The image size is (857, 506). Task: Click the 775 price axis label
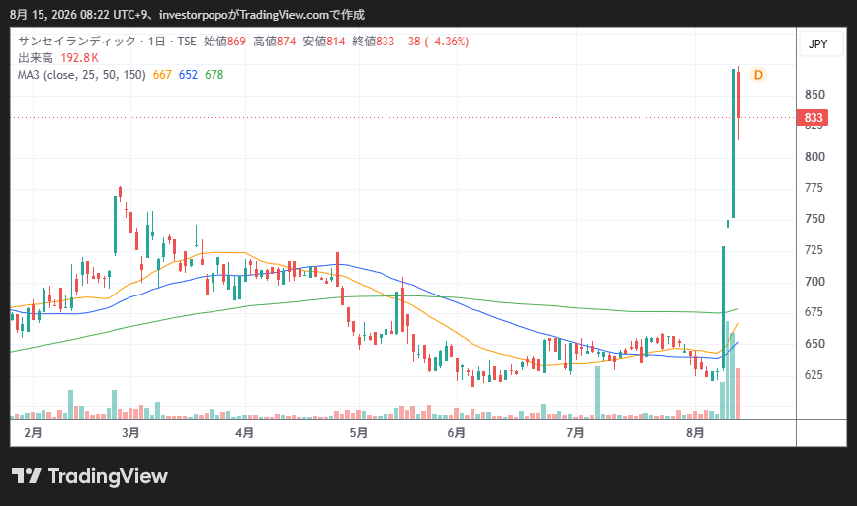[814, 188]
